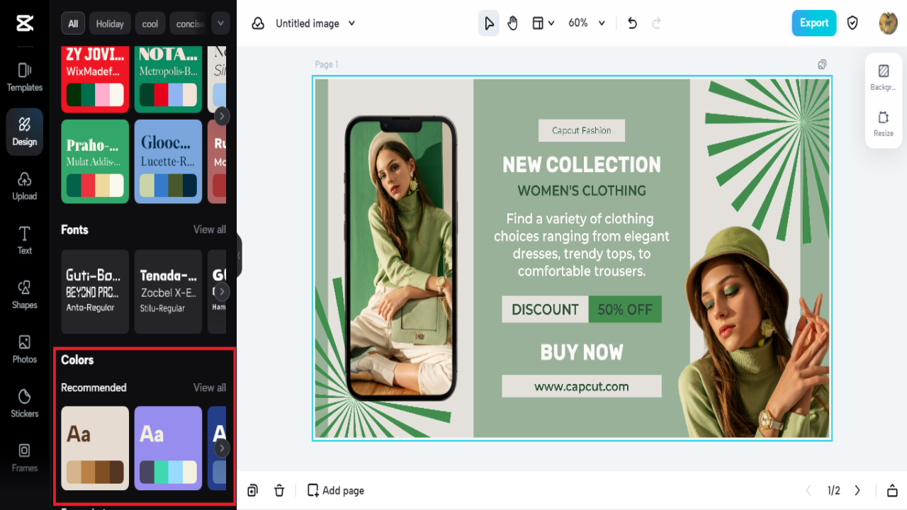Viewport: 907px width, 510px height.
Task: Open the Text panel
Action: (x=25, y=241)
